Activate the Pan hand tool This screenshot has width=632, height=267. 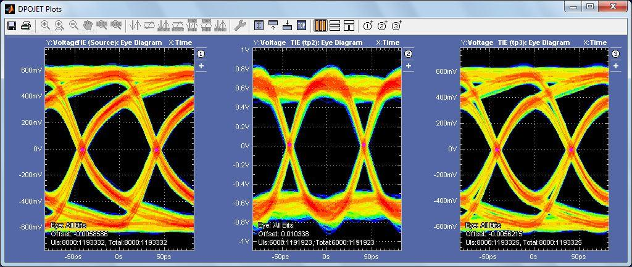88,25
